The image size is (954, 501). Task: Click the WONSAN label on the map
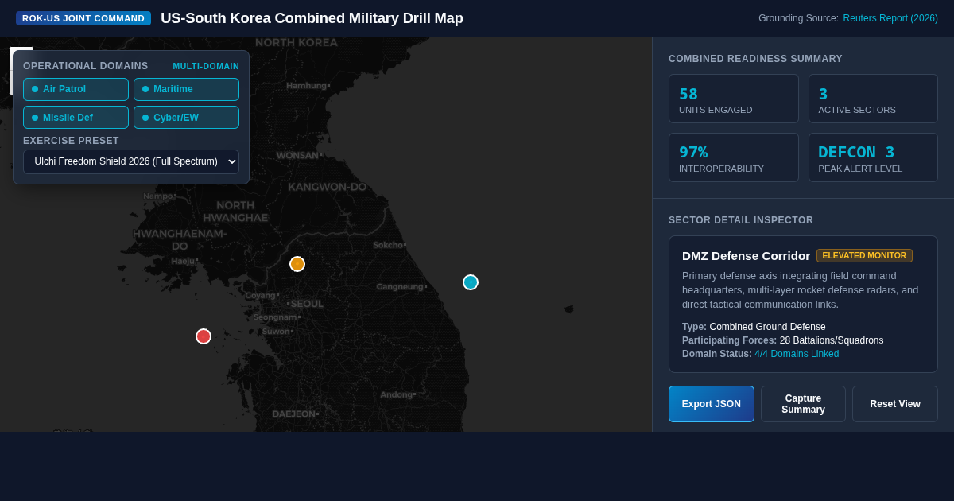point(299,155)
